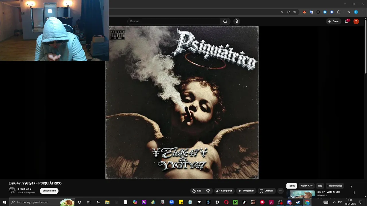
Task: Open options for Vista Al Mar recommendation
Action: pos(354,193)
